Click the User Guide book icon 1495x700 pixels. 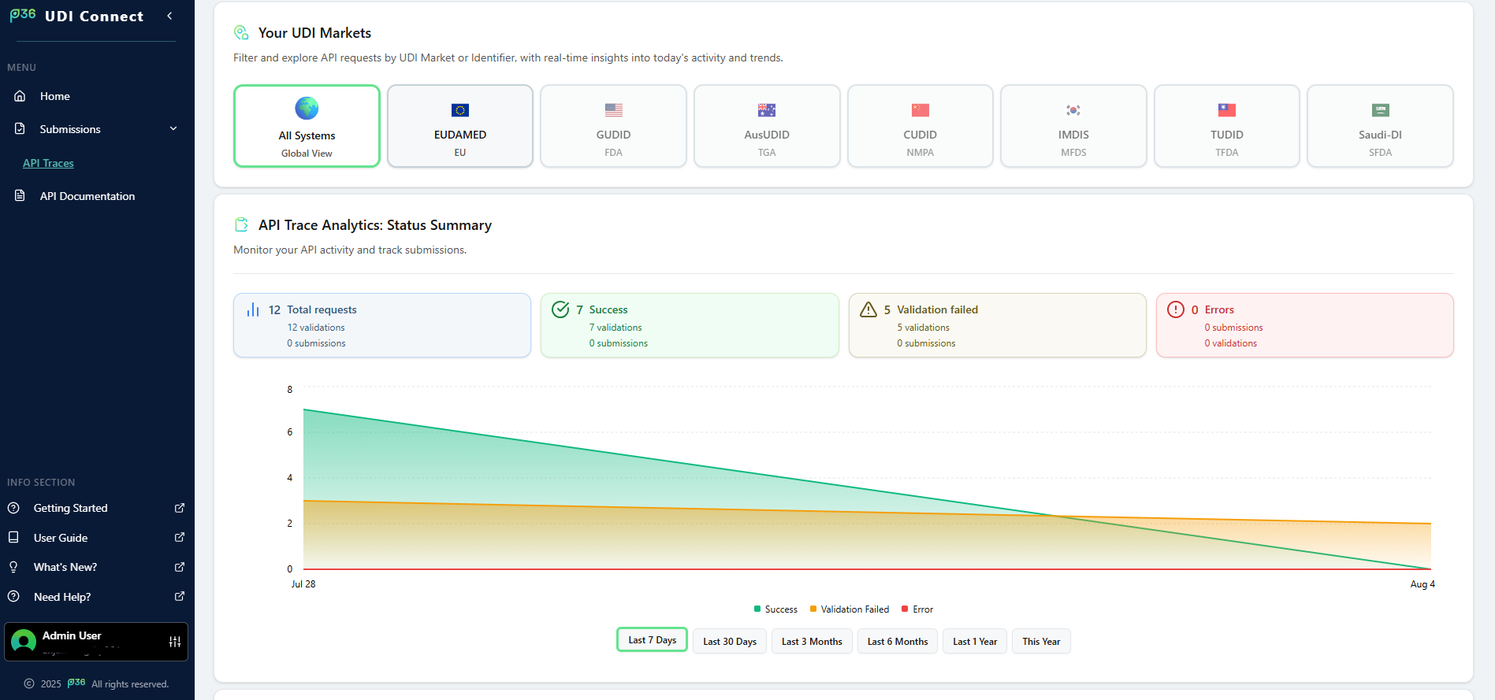13,537
